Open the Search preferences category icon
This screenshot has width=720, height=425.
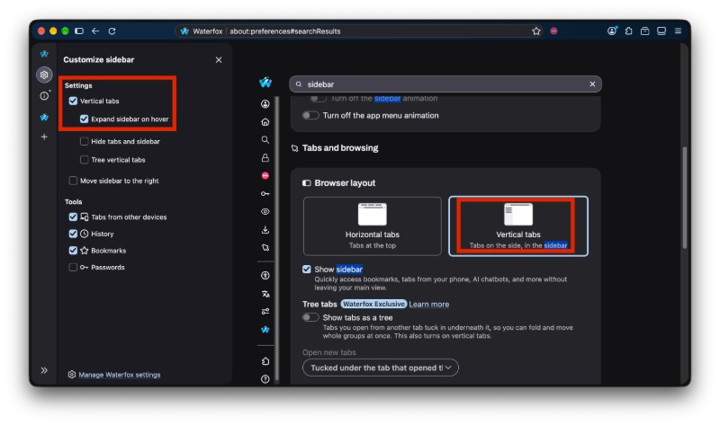pos(265,140)
